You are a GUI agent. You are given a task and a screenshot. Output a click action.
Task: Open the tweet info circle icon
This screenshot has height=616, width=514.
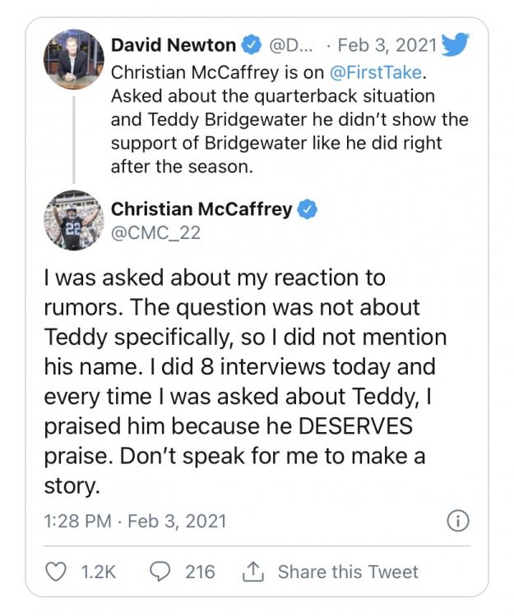tap(456, 521)
